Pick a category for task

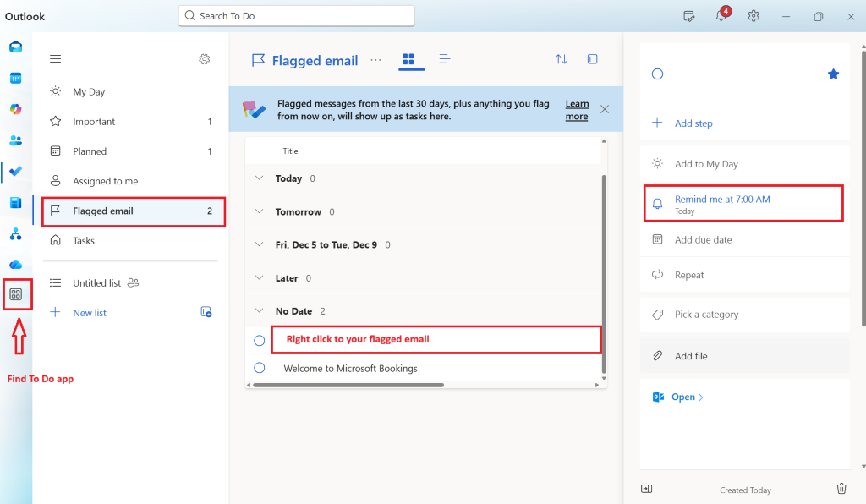pos(744,314)
